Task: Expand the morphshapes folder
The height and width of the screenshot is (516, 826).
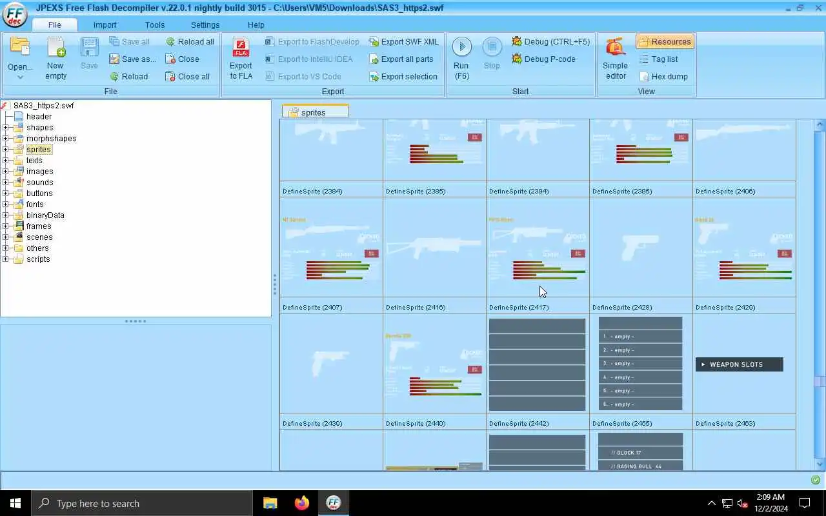Action: point(5,138)
